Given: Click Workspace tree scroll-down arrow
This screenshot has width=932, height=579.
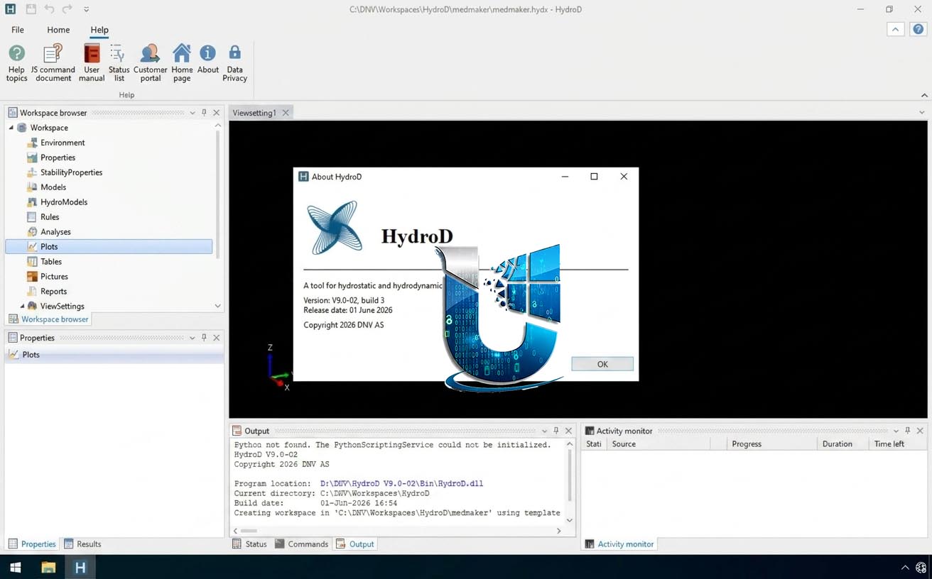Looking at the screenshot, I should pos(217,306).
